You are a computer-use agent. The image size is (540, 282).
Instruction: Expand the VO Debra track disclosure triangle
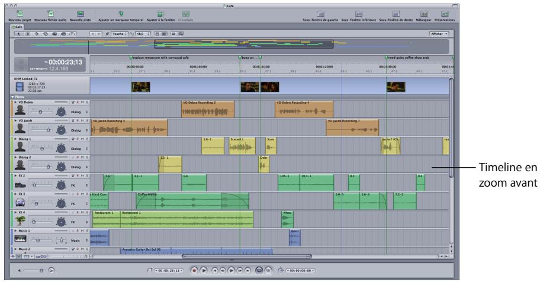tap(15, 102)
